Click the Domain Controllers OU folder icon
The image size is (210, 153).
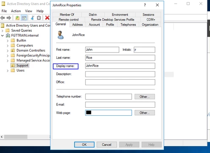[13, 50]
